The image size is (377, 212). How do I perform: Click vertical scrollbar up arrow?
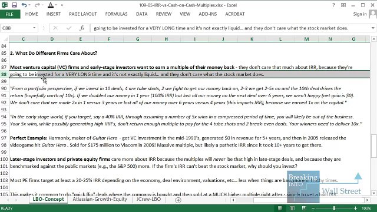click(x=373, y=39)
